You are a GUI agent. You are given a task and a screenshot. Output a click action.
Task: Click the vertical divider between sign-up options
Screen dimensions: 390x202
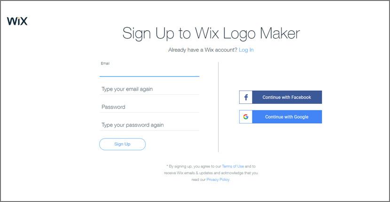pyautogui.click(x=218, y=107)
